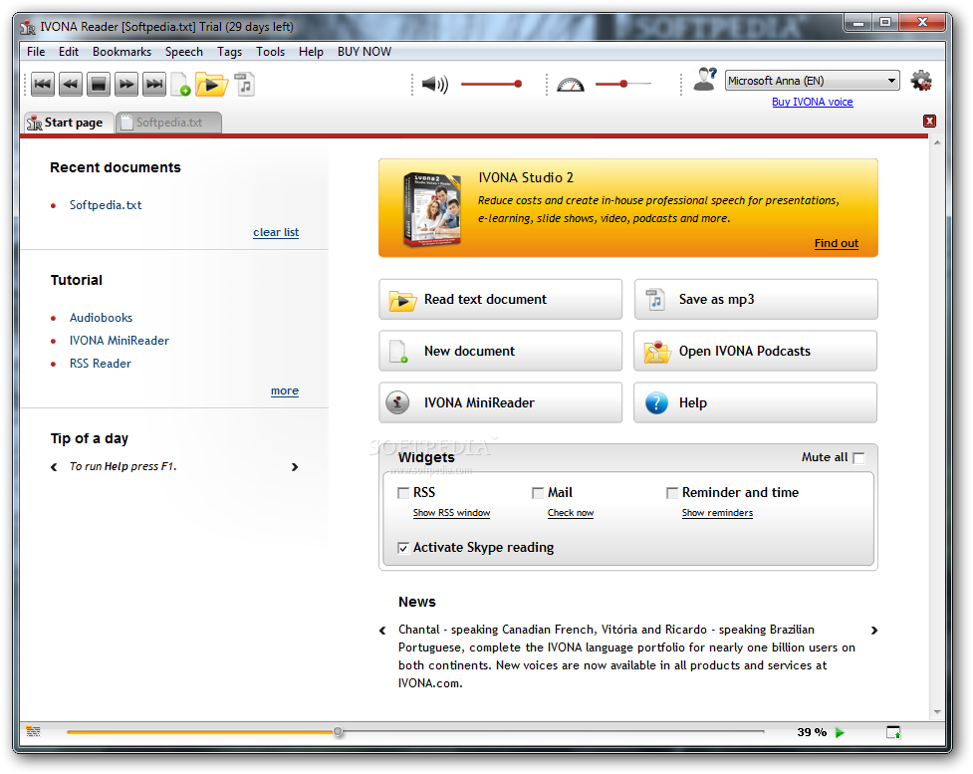Toggle the Mute all checkbox
Viewport: 973px width, 774px height.
(858, 458)
